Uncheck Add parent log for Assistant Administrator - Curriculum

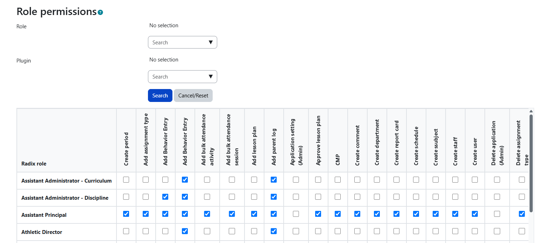tap(274, 179)
